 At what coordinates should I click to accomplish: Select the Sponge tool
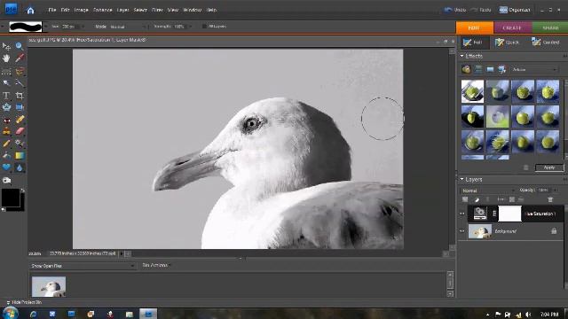click(x=6, y=180)
